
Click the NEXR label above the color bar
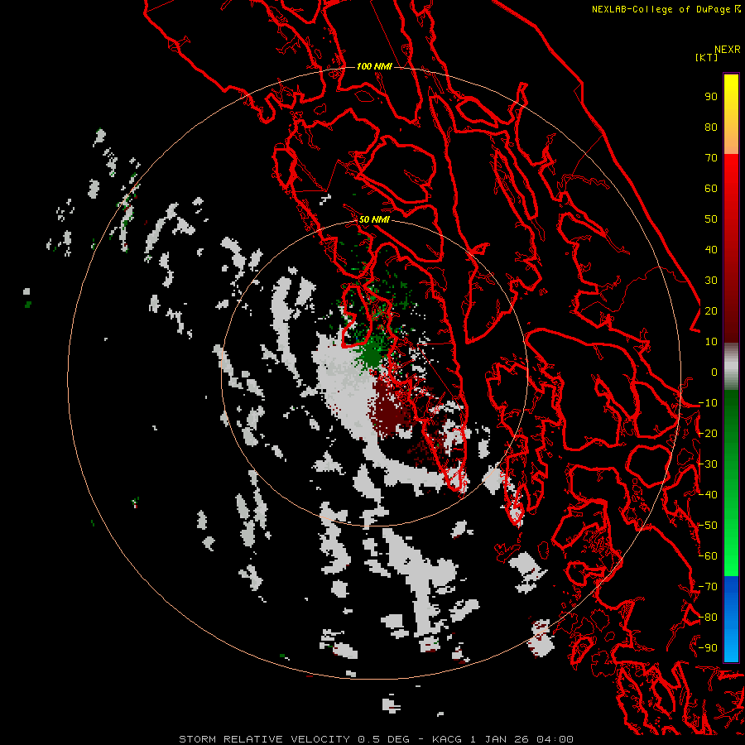point(728,50)
